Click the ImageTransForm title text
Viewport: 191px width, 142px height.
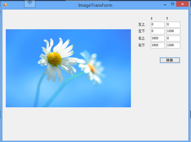95,5
